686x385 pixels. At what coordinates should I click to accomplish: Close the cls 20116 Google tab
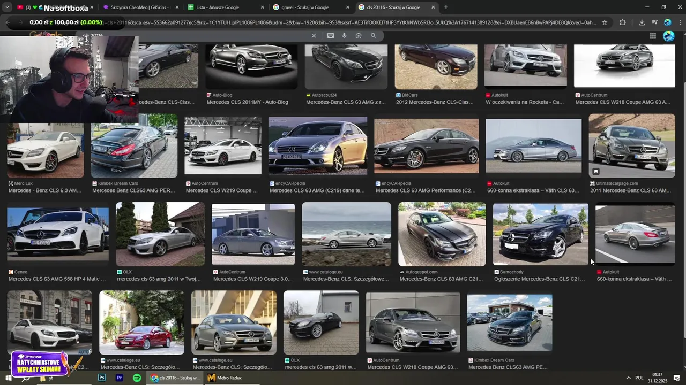pos(432,7)
